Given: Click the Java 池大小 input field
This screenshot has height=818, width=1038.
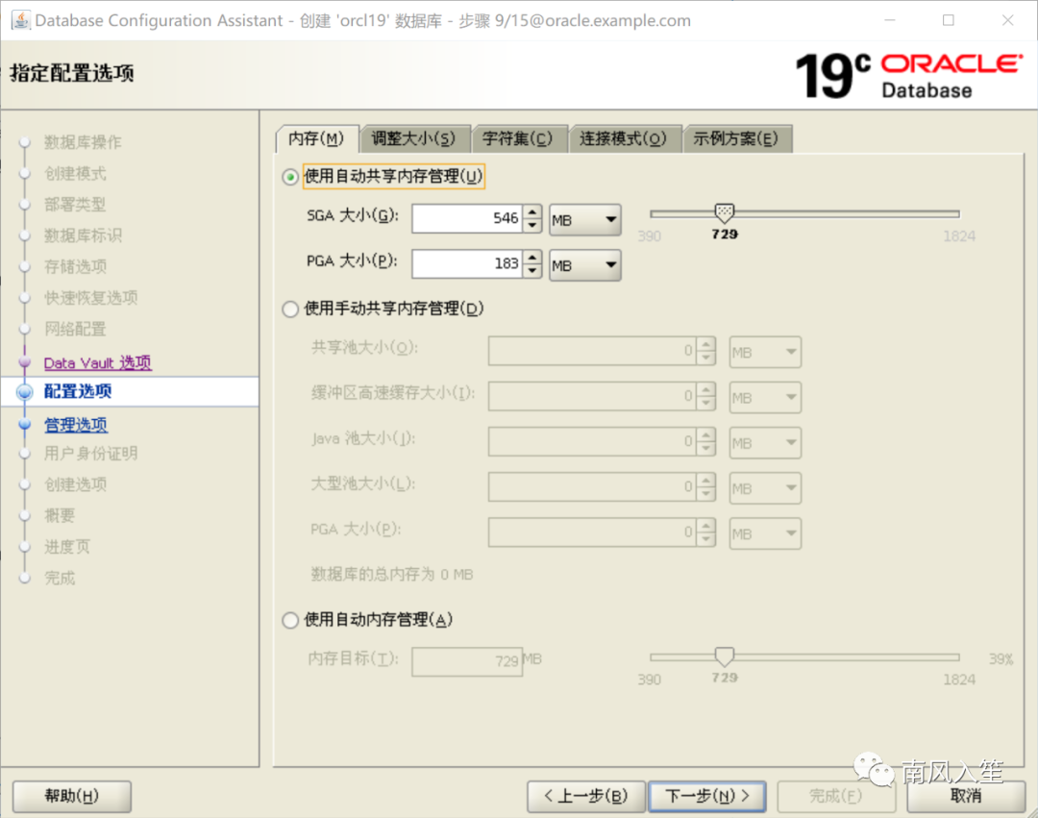Looking at the screenshot, I should point(592,441).
